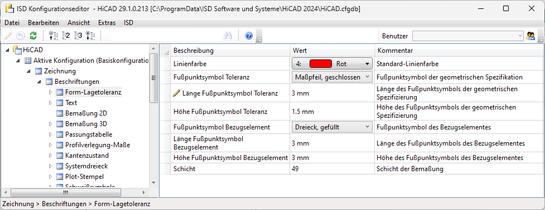Open the Benutzer combo box
The height and width of the screenshot is (210, 545).
(x=468, y=36)
